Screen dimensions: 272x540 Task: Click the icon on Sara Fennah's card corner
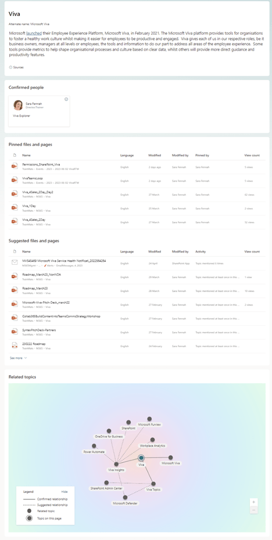66,99
